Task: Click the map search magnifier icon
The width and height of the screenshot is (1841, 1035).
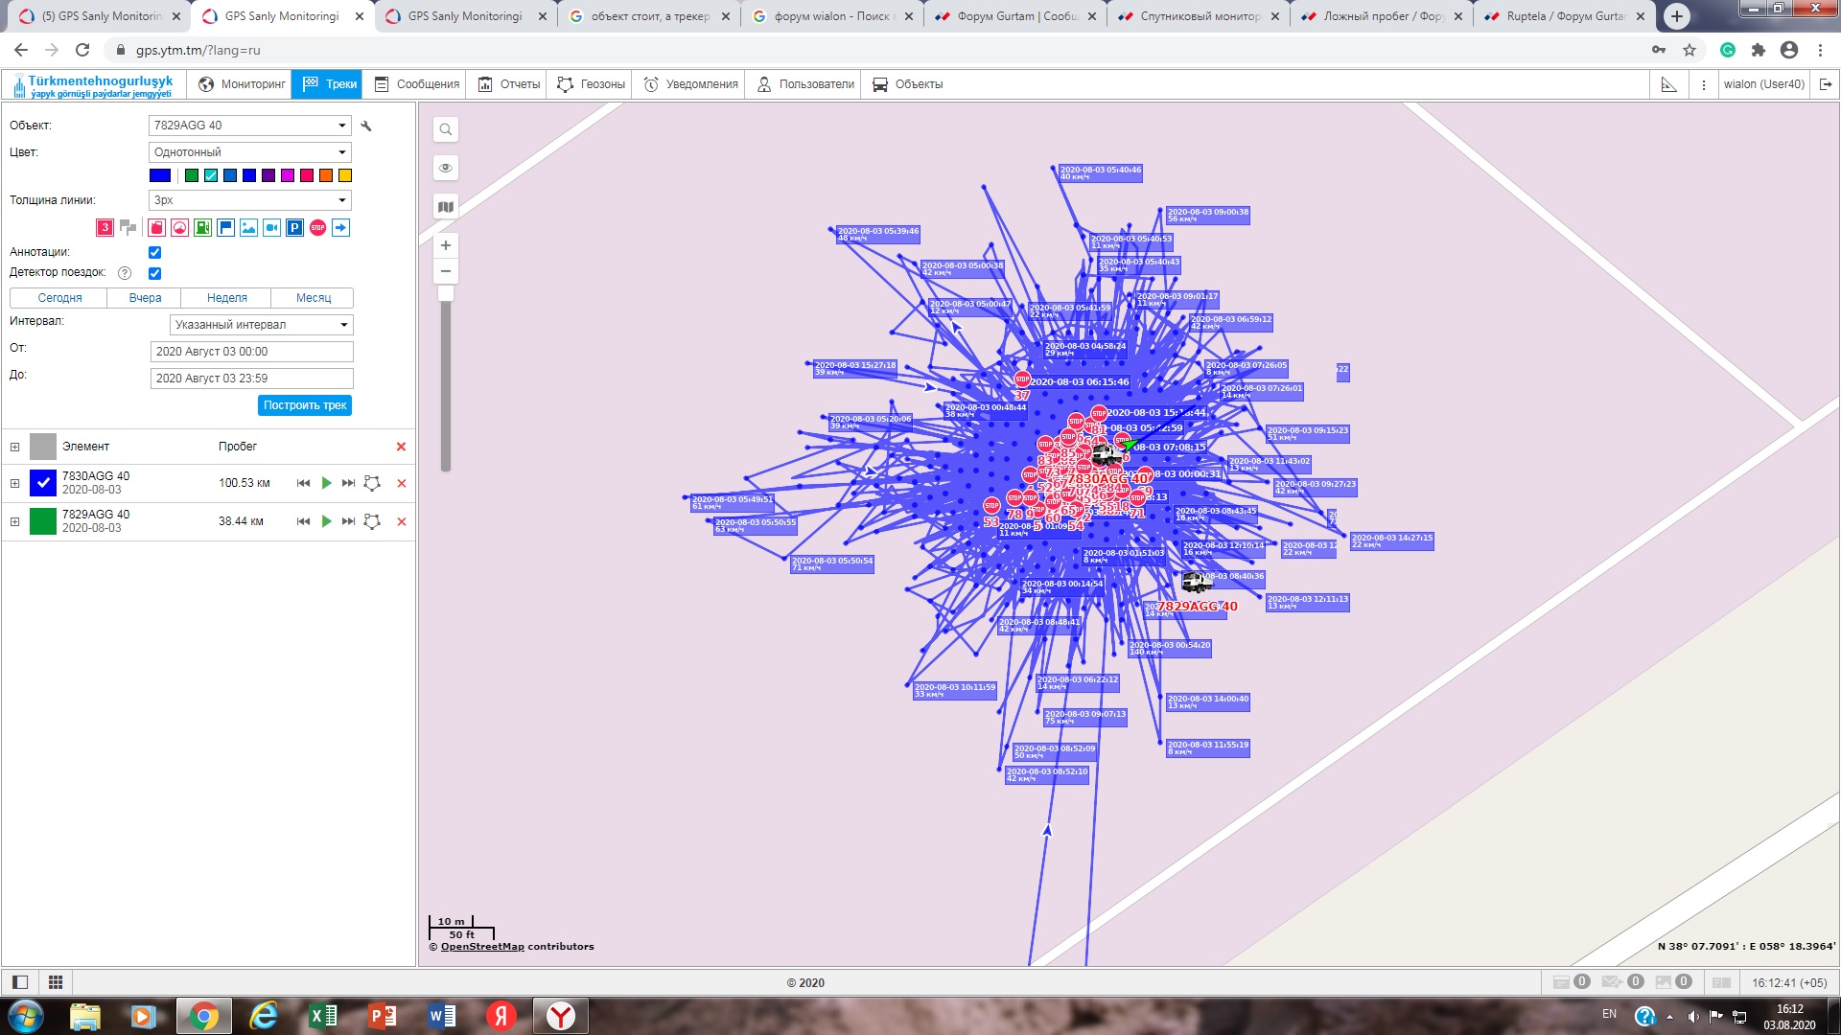Action: coord(446,129)
